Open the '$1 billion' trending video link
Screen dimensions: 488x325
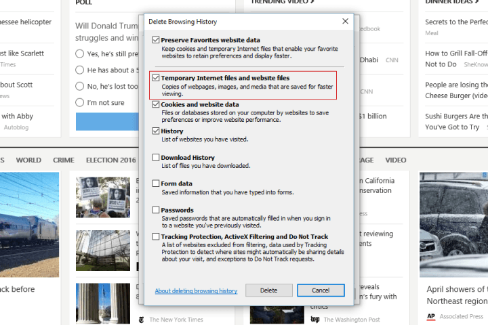click(373, 116)
